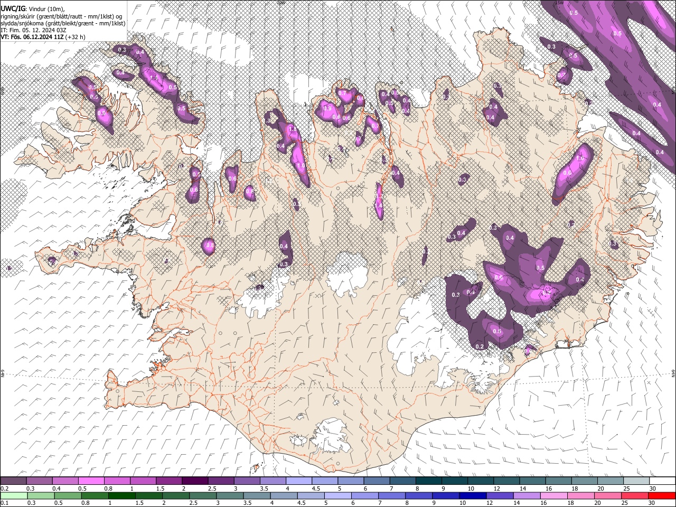Select the upper legend swatch labeled 3.5
The width and height of the screenshot is (676, 507).
pyautogui.click(x=272, y=481)
